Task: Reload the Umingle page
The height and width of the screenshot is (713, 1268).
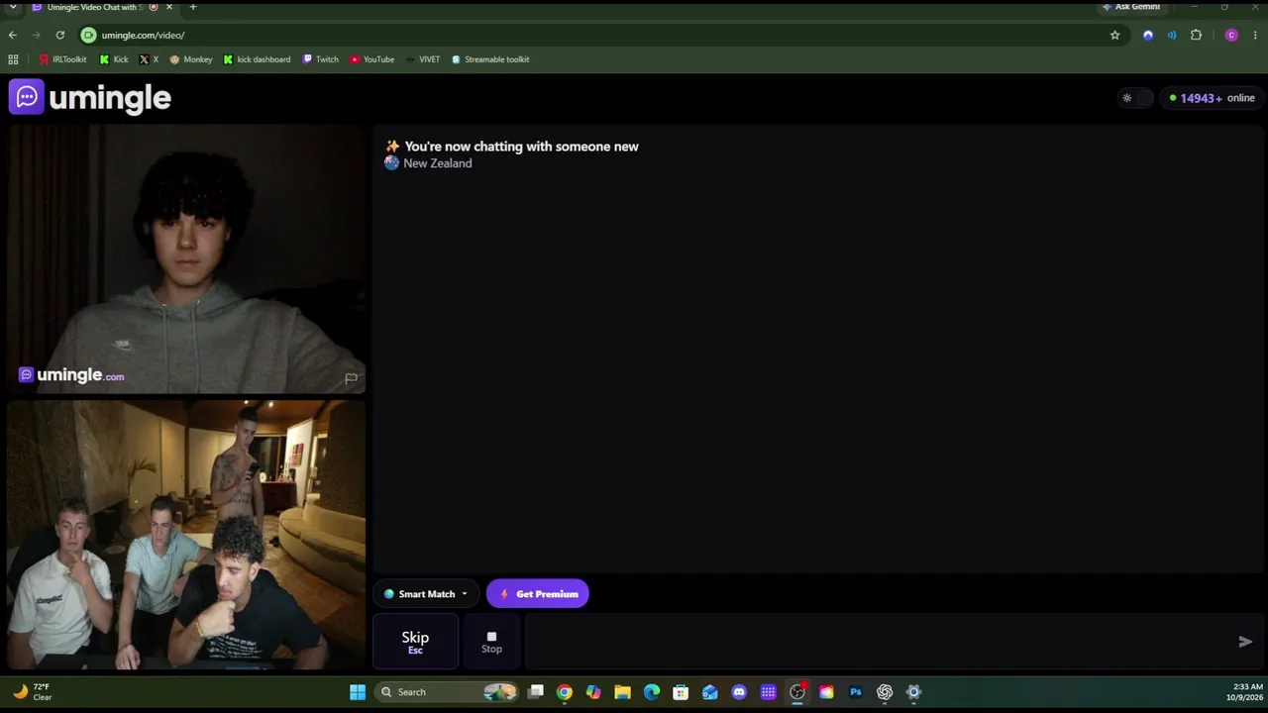Action: click(x=59, y=35)
